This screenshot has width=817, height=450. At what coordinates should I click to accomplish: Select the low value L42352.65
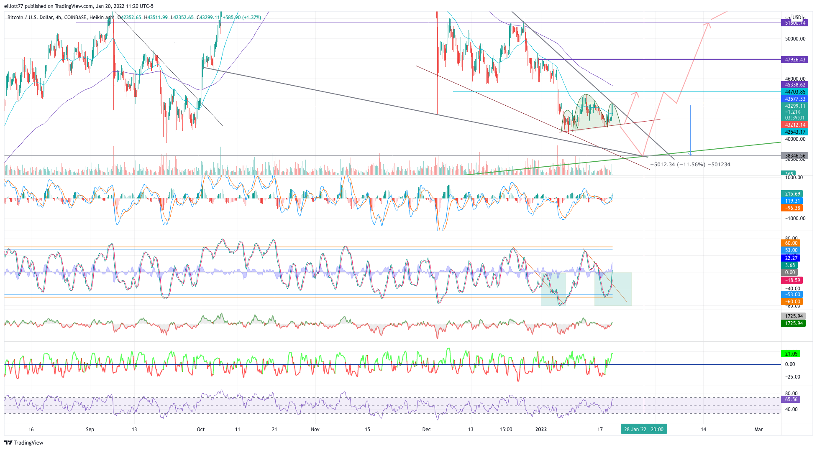(182, 18)
